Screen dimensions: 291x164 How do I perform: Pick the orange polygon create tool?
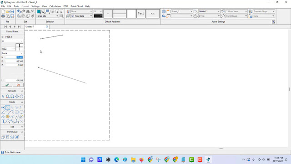[8, 117]
